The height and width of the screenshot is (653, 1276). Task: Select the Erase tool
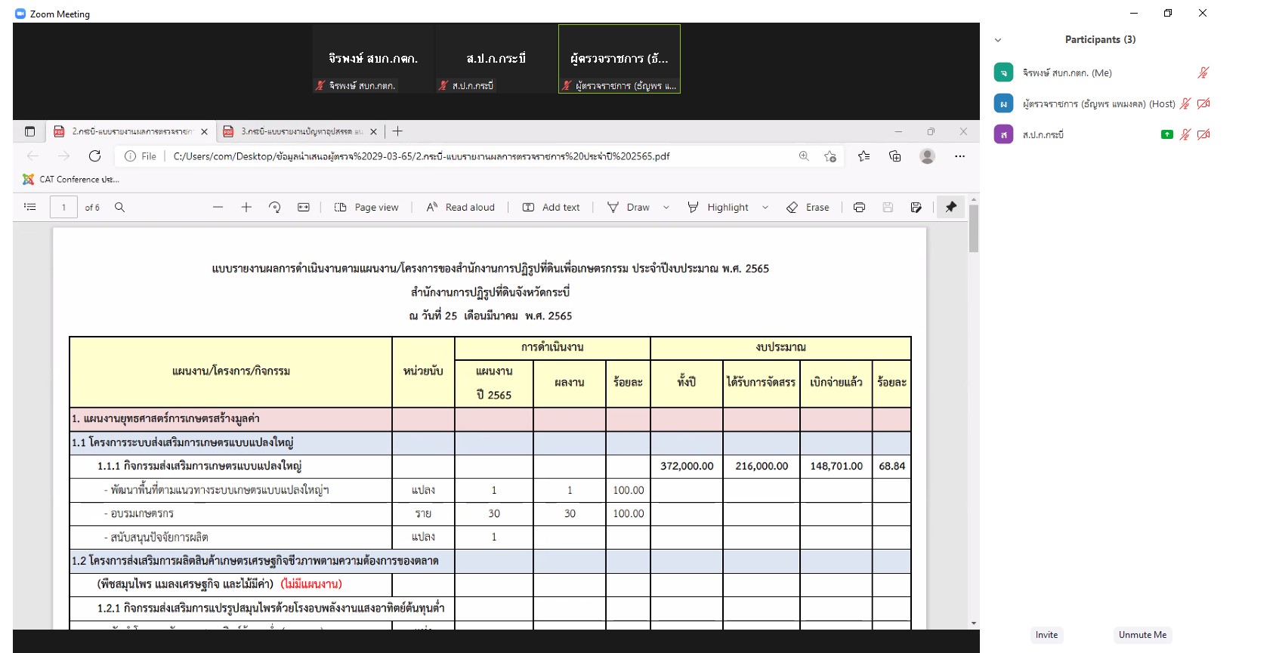click(808, 207)
